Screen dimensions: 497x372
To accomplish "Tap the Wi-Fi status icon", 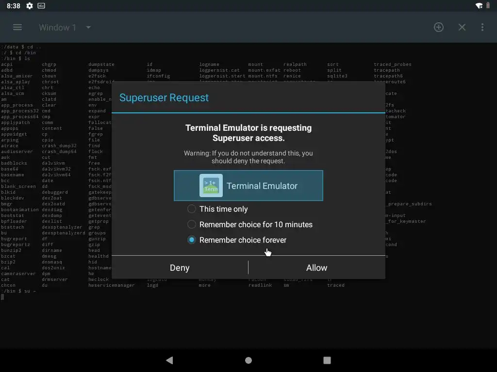I will click(479, 6).
